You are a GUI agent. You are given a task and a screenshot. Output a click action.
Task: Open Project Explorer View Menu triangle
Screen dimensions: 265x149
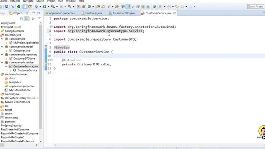coord(39,18)
